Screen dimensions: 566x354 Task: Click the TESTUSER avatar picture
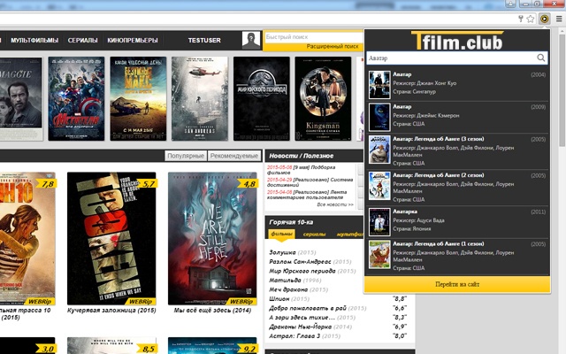click(x=251, y=40)
